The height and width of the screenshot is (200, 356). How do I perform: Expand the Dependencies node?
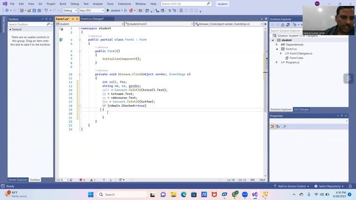[x=277, y=44]
